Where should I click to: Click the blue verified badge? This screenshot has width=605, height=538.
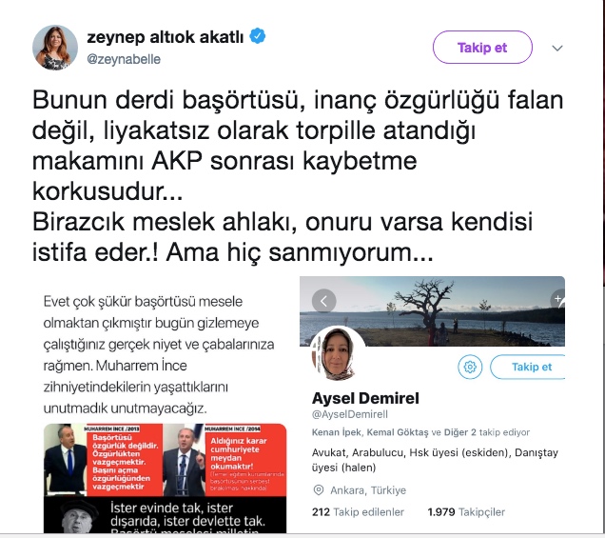258,36
